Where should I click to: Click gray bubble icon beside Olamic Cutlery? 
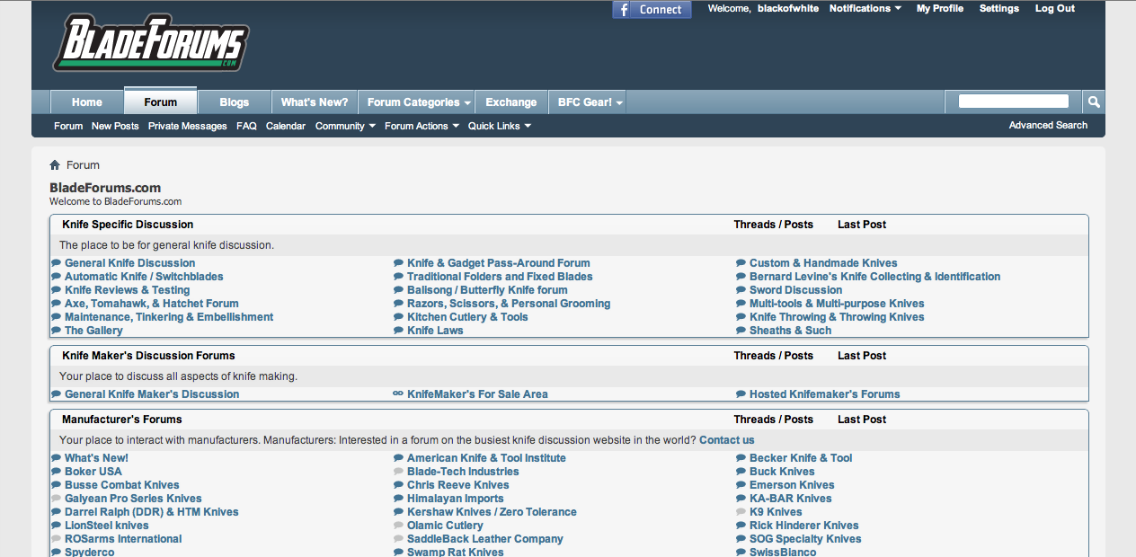399,526
